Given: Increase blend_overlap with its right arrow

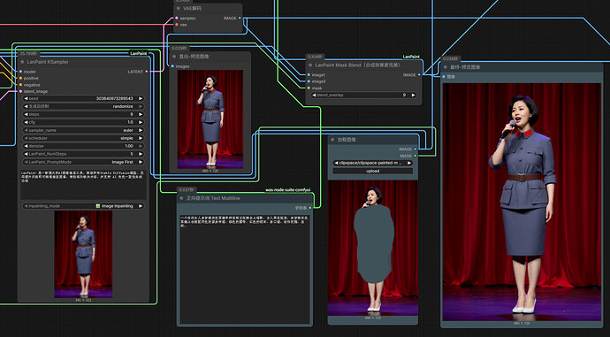Looking at the screenshot, I should (413, 95).
